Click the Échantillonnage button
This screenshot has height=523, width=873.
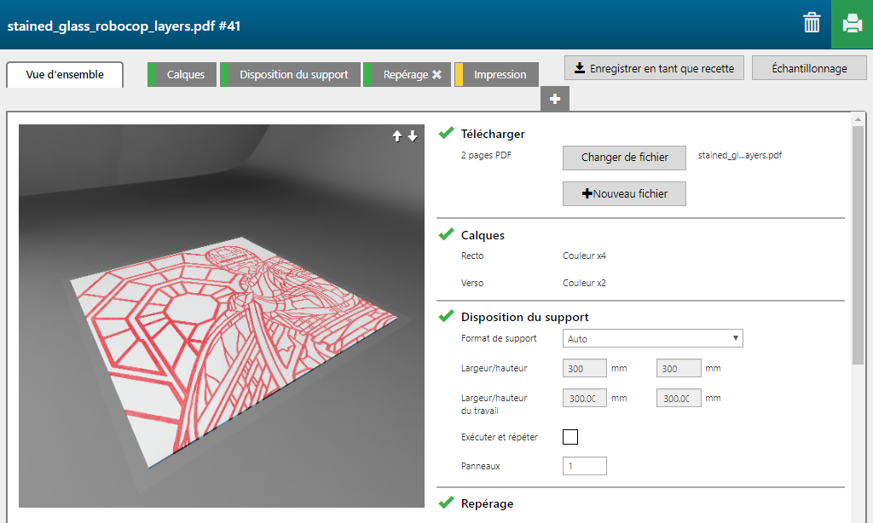pyautogui.click(x=809, y=68)
